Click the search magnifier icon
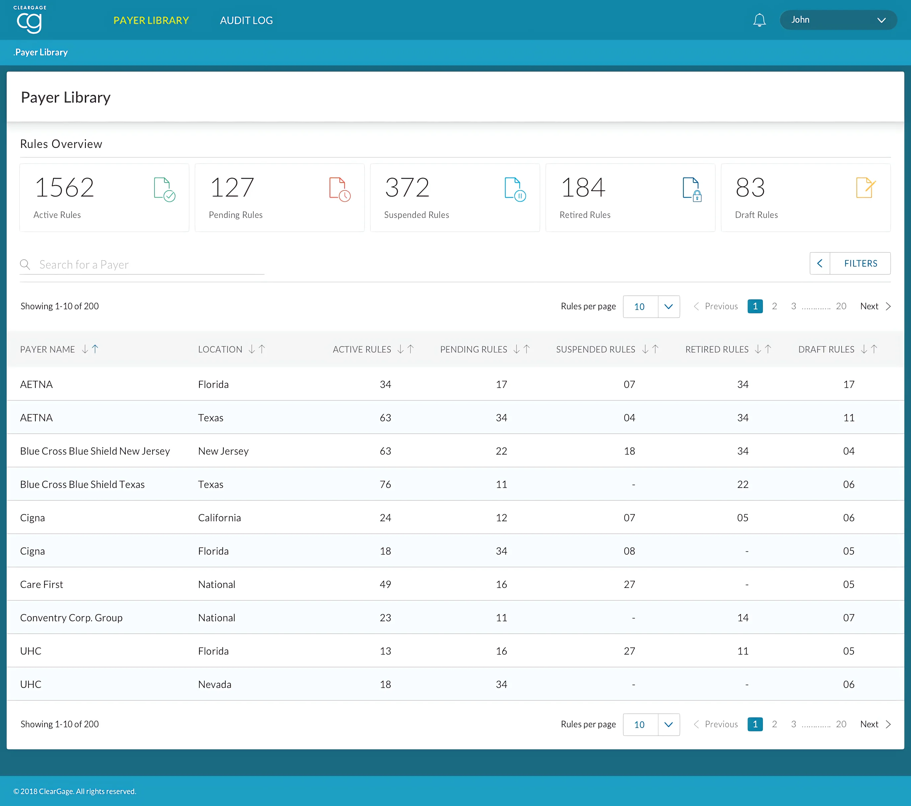The height and width of the screenshot is (806, 911). click(25, 265)
